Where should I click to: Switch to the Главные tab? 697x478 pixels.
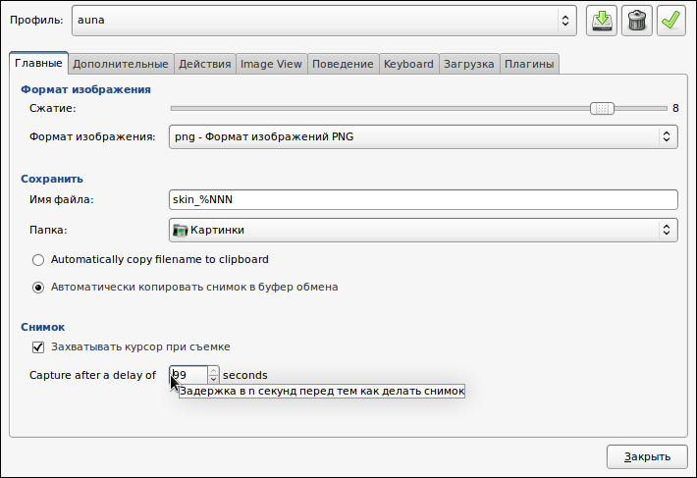38,63
